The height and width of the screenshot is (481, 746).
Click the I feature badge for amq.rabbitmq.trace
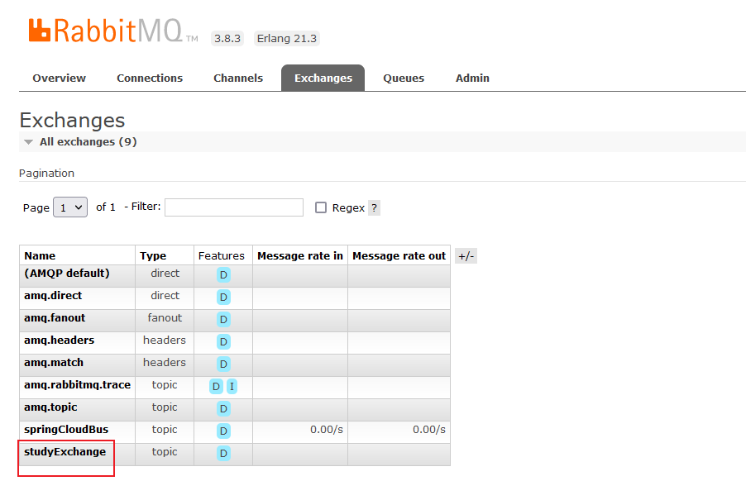click(232, 386)
